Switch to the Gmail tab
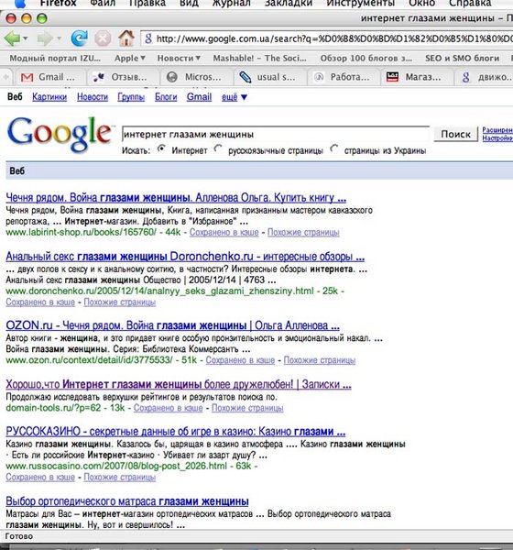The height and width of the screenshot is (550, 513). click(x=49, y=77)
